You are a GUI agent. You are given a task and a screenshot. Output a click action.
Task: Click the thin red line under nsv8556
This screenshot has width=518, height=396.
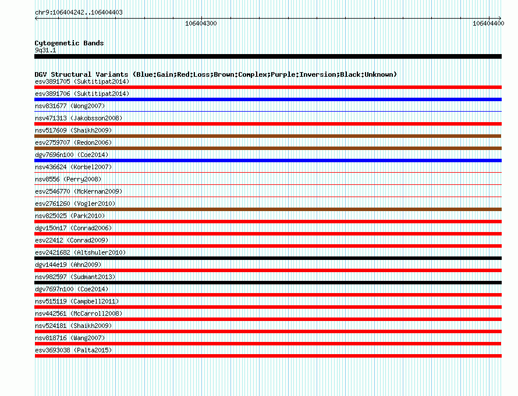click(x=268, y=185)
